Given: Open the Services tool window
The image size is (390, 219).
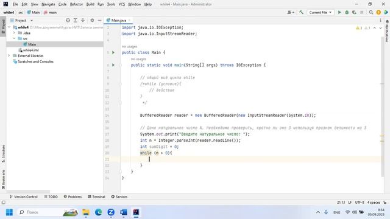Looking at the screenshot, I should tap(119, 196).
